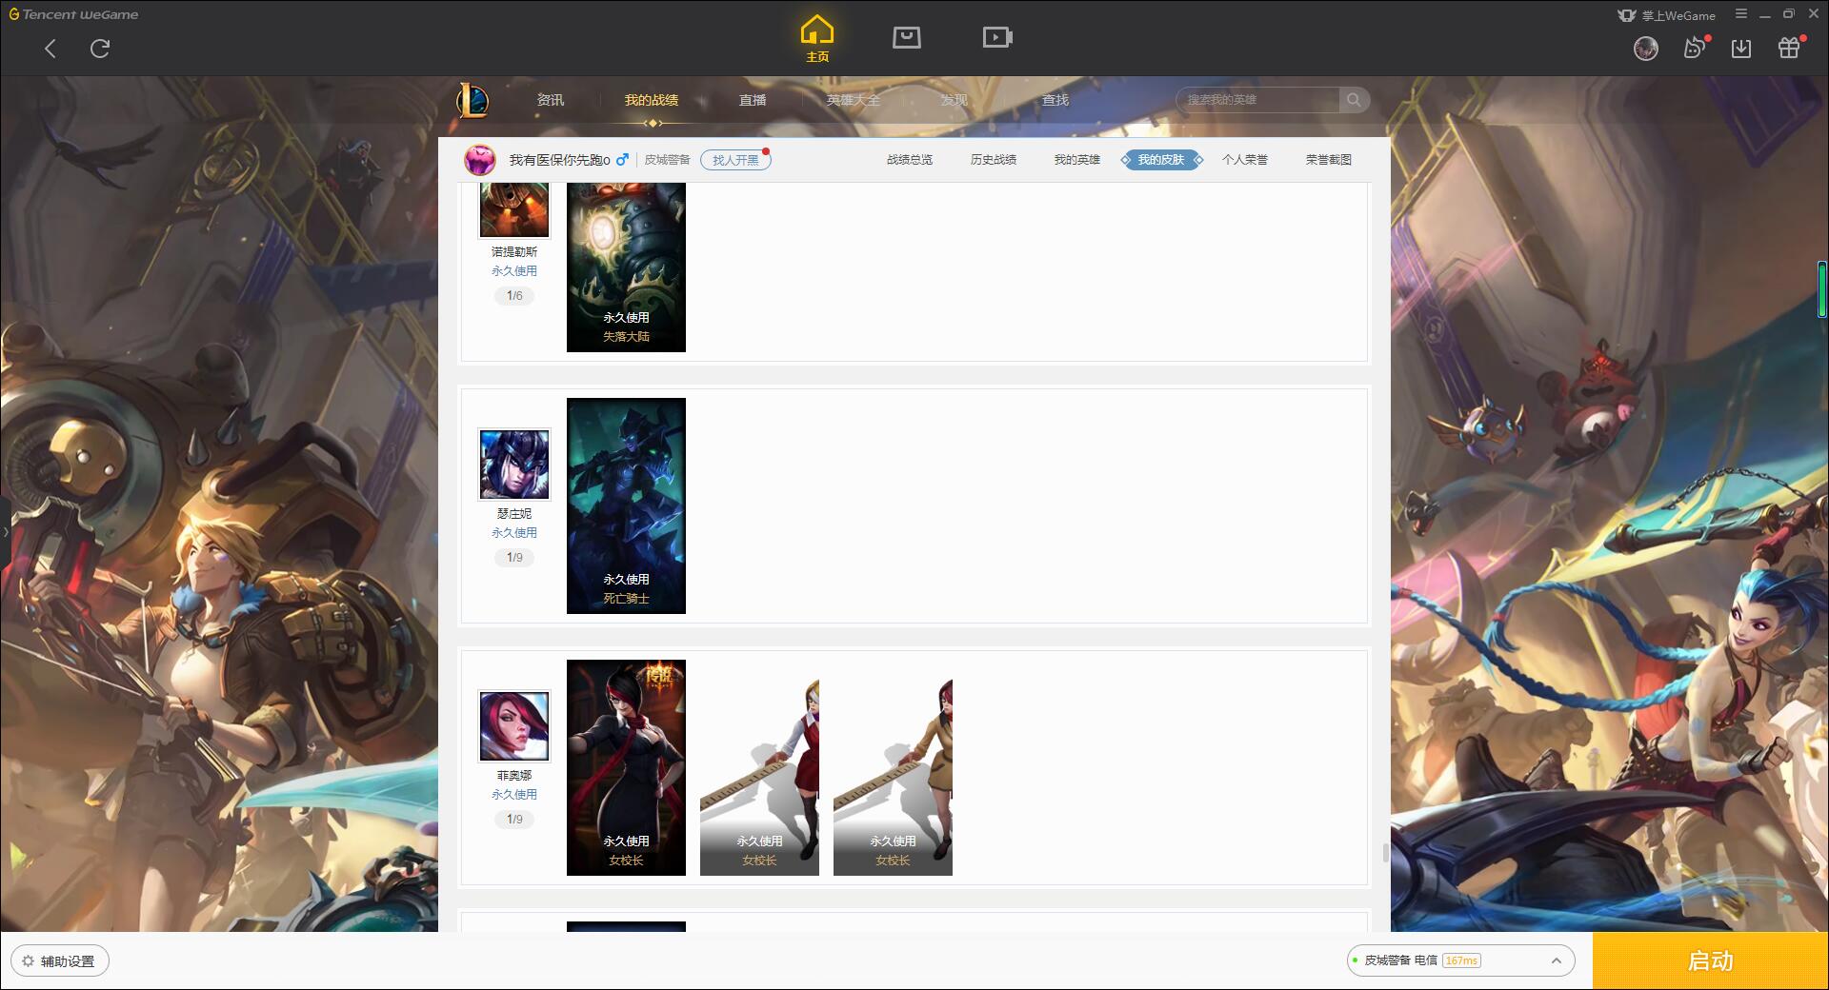Click the 找人开黑 button
The height and width of the screenshot is (990, 1829).
[735, 160]
